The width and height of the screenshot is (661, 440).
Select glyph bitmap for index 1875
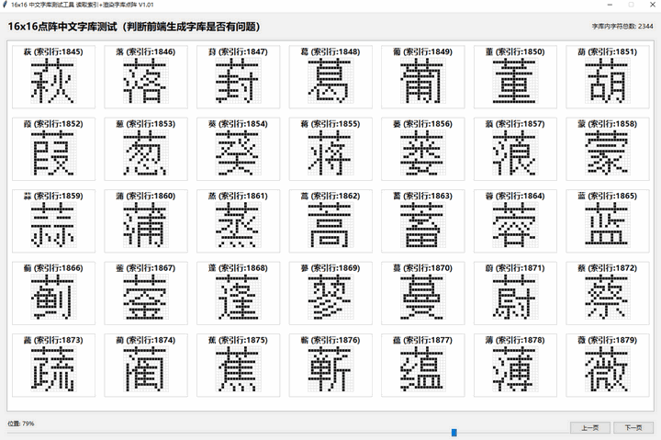click(238, 369)
